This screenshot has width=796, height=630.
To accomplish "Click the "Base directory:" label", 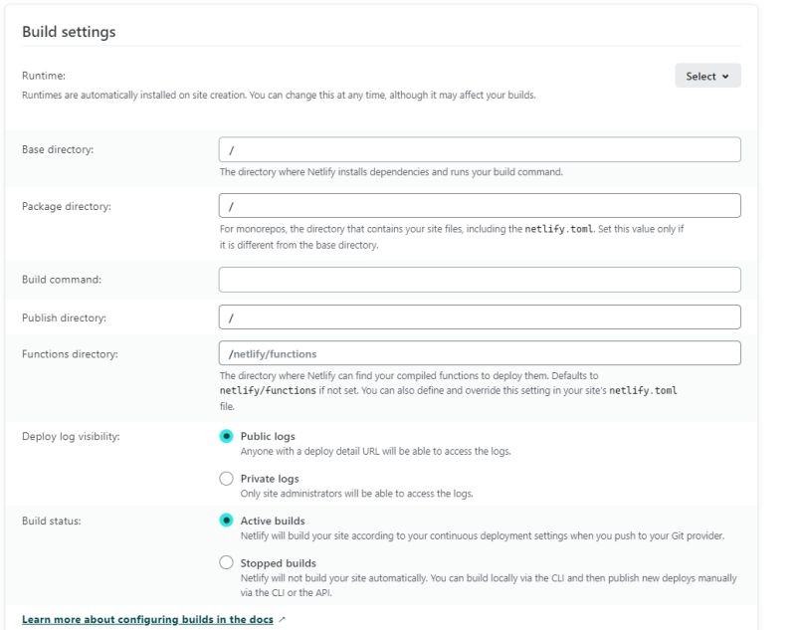I will [x=65, y=149].
